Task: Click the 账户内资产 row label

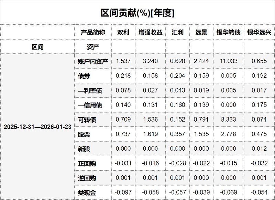Action: click(x=93, y=62)
